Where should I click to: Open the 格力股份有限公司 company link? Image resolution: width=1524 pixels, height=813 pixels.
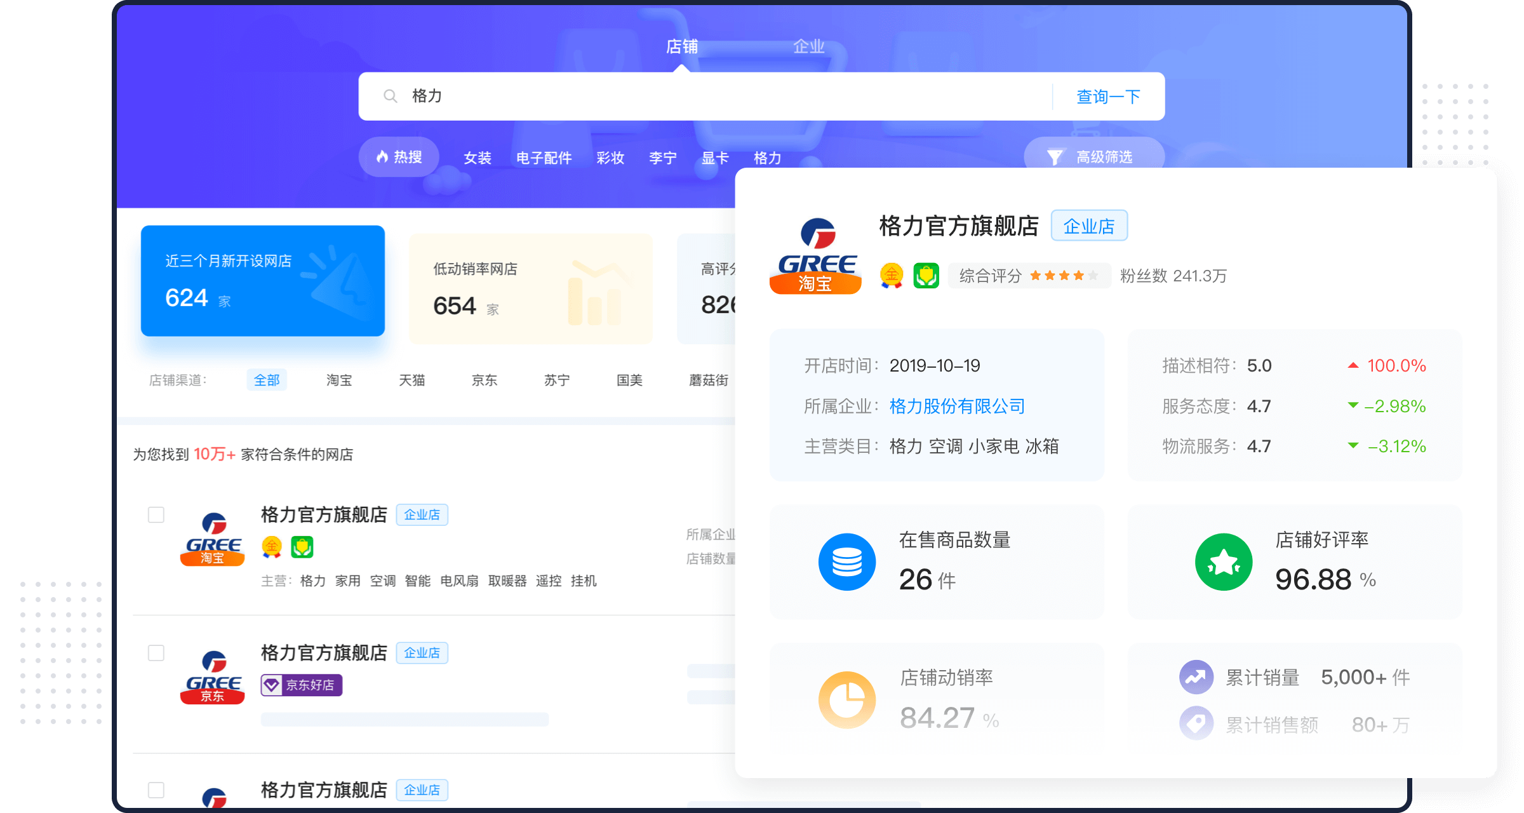[958, 406]
